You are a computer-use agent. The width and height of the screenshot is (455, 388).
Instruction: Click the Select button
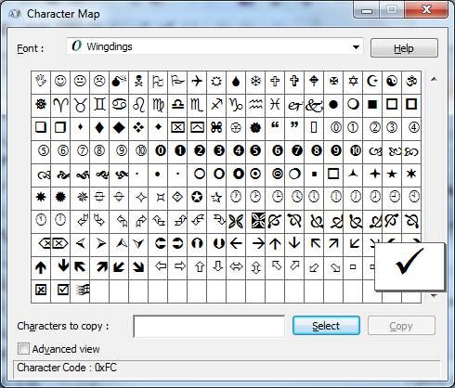[x=326, y=326]
